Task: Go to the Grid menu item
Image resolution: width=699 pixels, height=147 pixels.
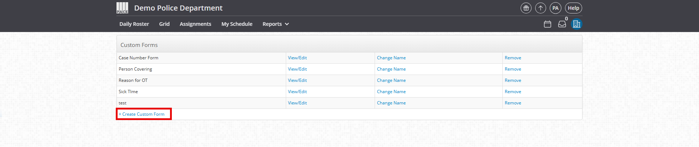Action: point(164,24)
